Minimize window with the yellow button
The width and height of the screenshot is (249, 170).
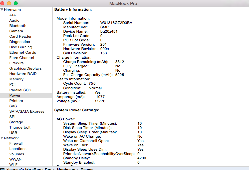point(9,3)
